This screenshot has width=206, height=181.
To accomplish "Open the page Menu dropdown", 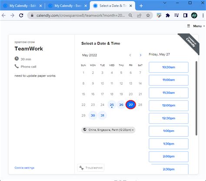I will pos(196,26).
